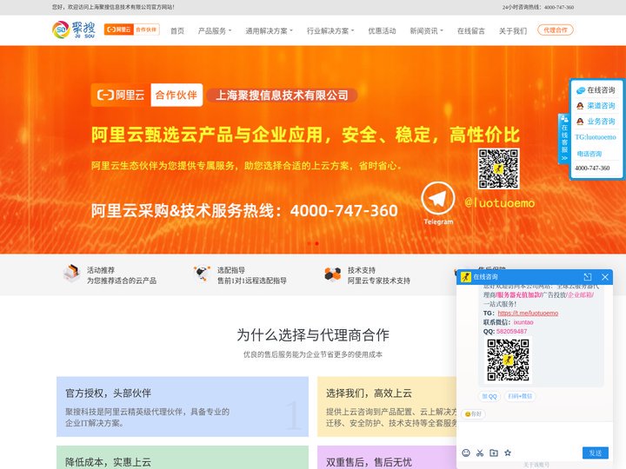626x469 pixels.
Task: Click the 双重售后，售后无忧 card
Action: pos(387,458)
